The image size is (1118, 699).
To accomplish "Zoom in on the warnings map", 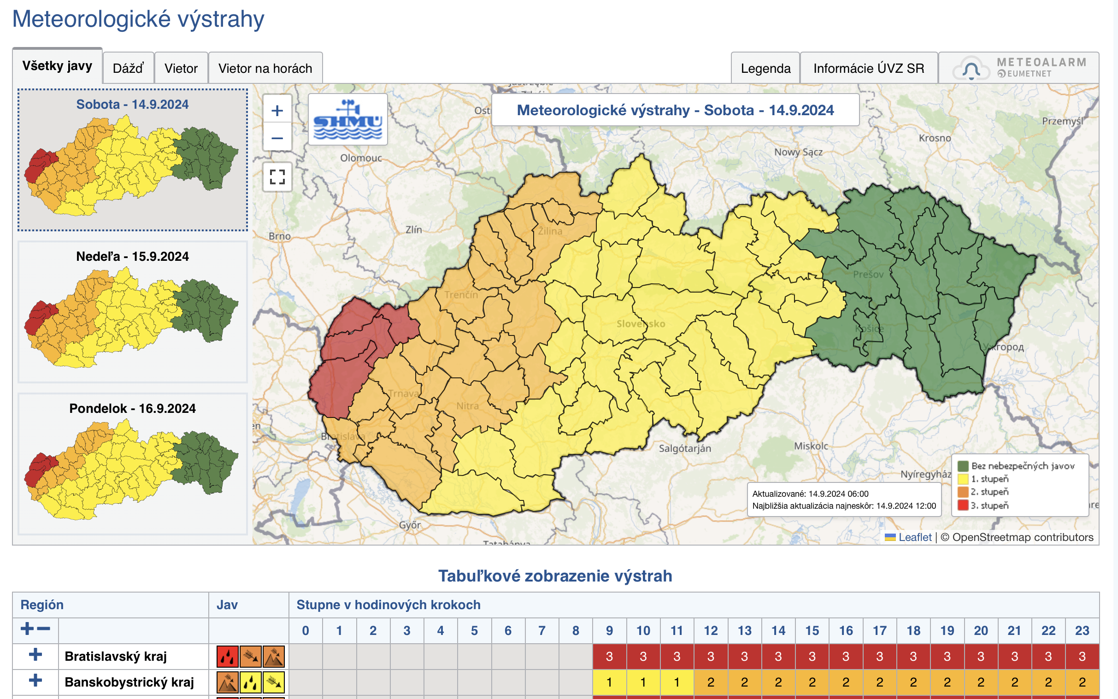I will point(277,111).
